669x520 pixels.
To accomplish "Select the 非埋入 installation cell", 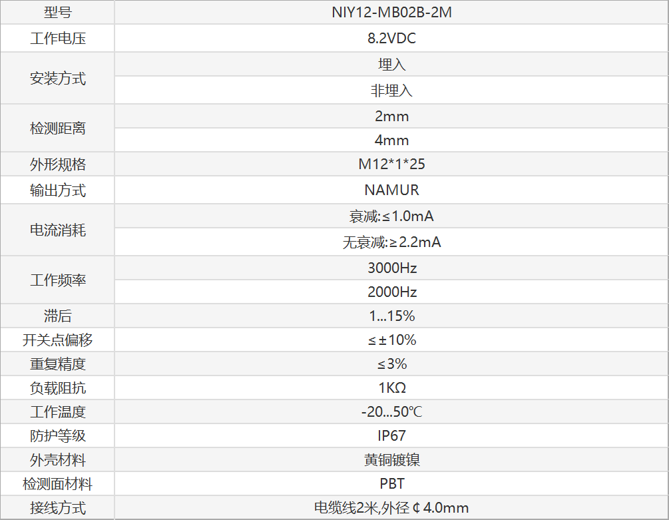I will tap(391, 91).
